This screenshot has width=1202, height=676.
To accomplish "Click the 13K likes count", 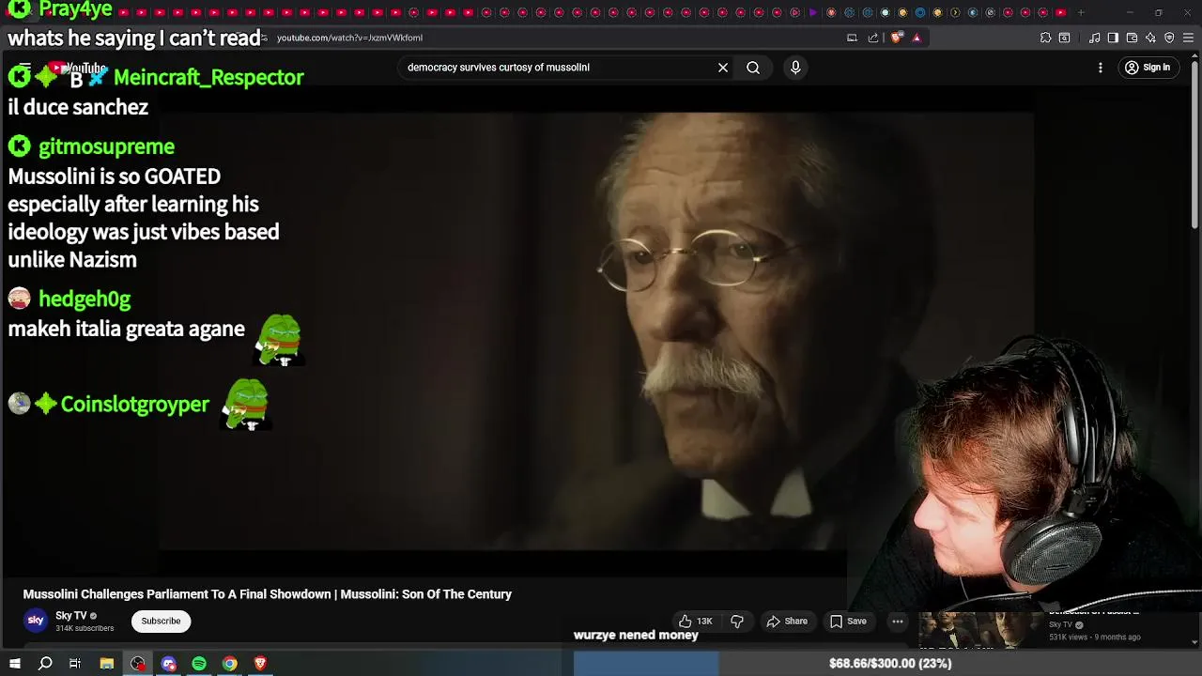I will 704,622.
